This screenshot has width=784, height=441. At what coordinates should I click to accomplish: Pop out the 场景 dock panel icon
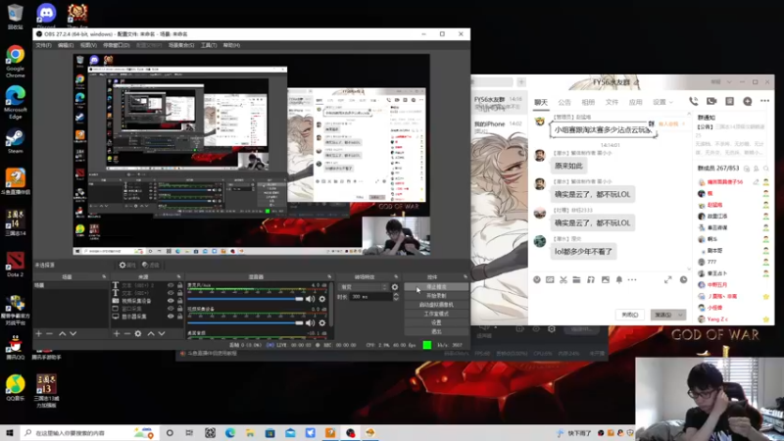pos(104,276)
